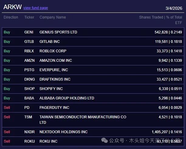Click the Ticker column header

coord(29,17)
